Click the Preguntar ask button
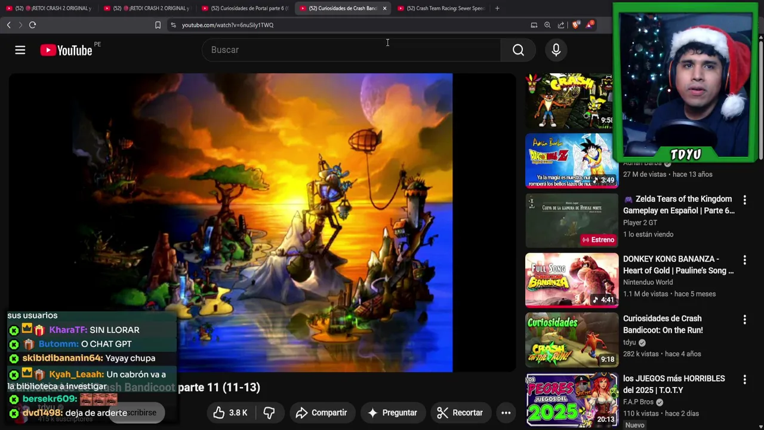764x430 pixels. coord(392,413)
